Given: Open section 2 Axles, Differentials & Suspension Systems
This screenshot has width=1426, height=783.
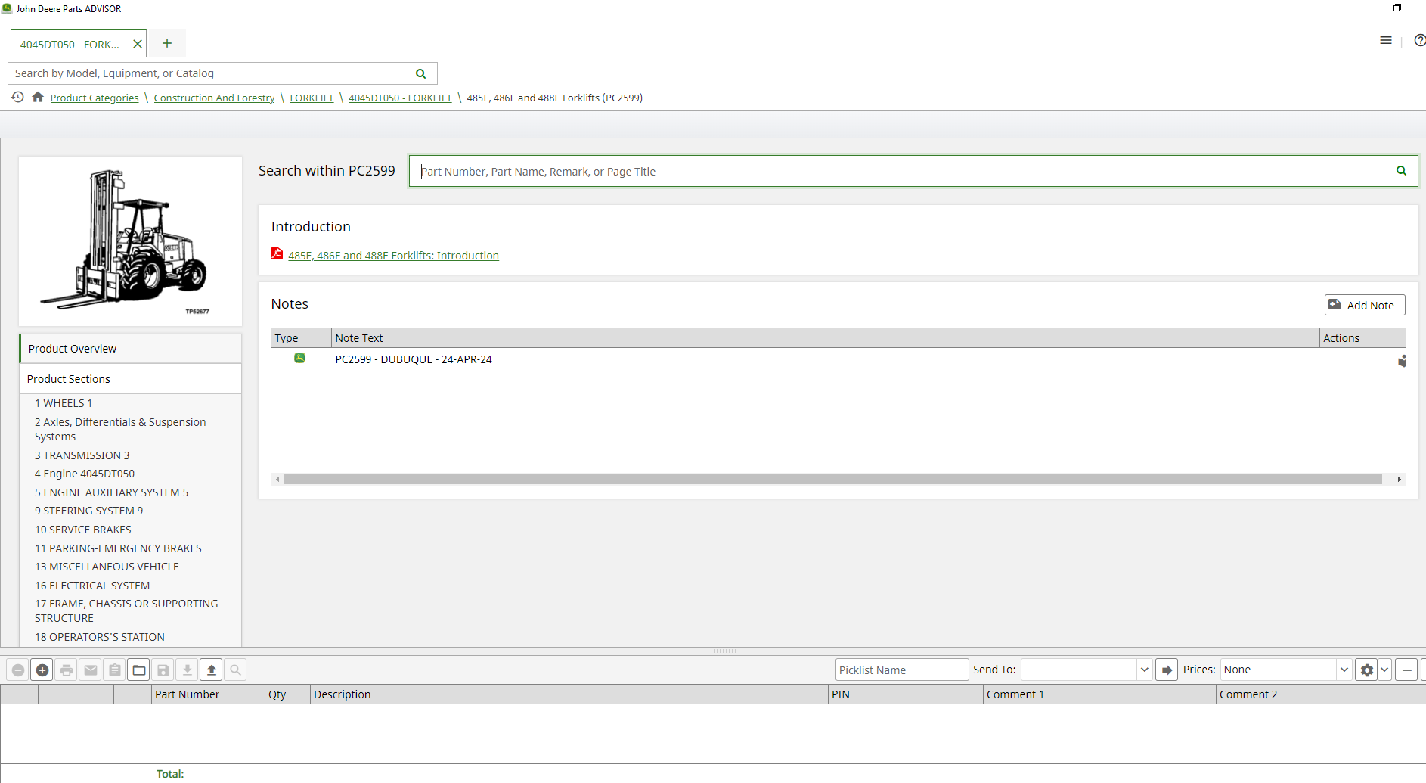Looking at the screenshot, I should click(x=120, y=429).
